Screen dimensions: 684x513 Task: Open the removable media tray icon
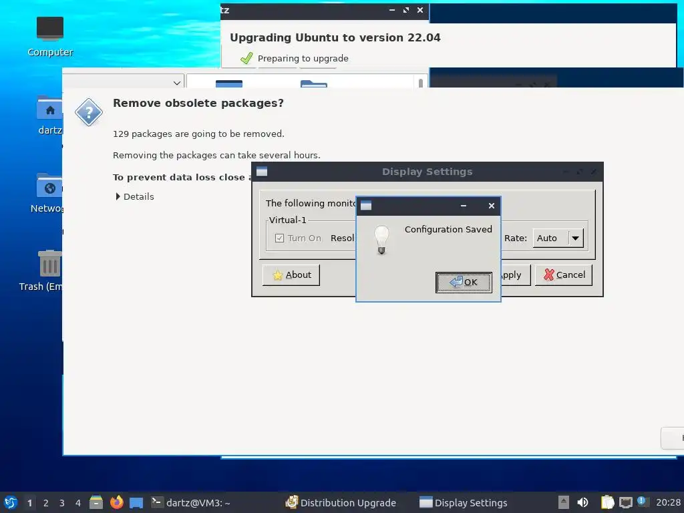(x=564, y=502)
